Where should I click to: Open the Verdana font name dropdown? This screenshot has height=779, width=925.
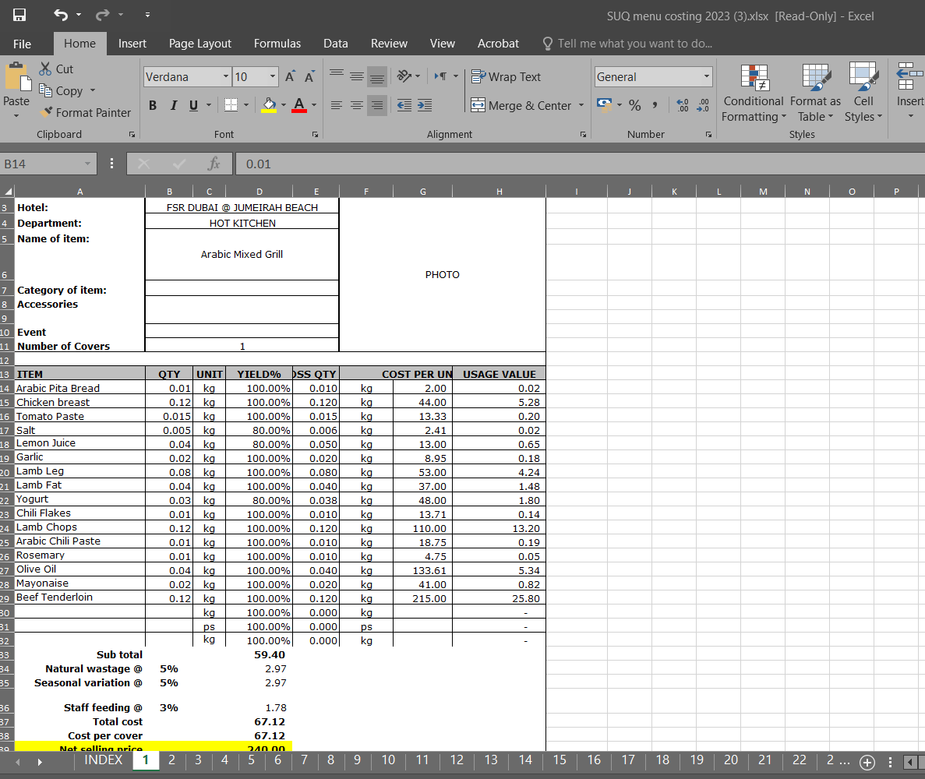pos(226,76)
